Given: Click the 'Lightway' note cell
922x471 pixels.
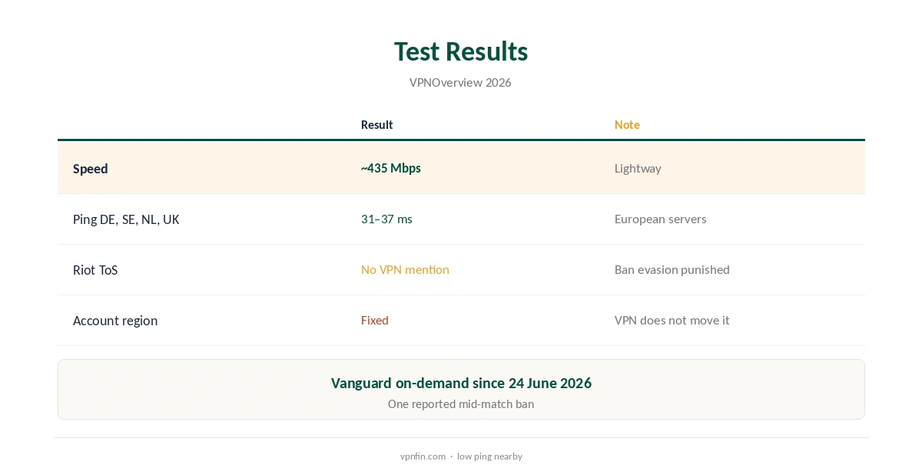Looking at the screenshot, I should pyautogui.click(x=638, y=168).
